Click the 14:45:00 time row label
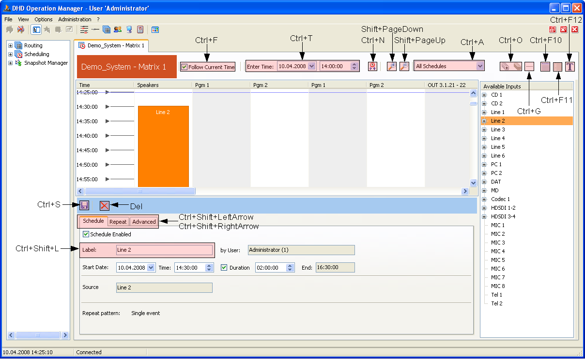This screenshot has width=585, height=359. pyautogui.click(x=87, y=150)
